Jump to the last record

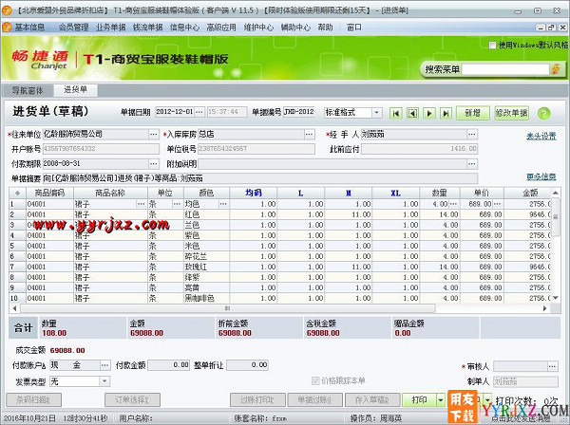446,113
